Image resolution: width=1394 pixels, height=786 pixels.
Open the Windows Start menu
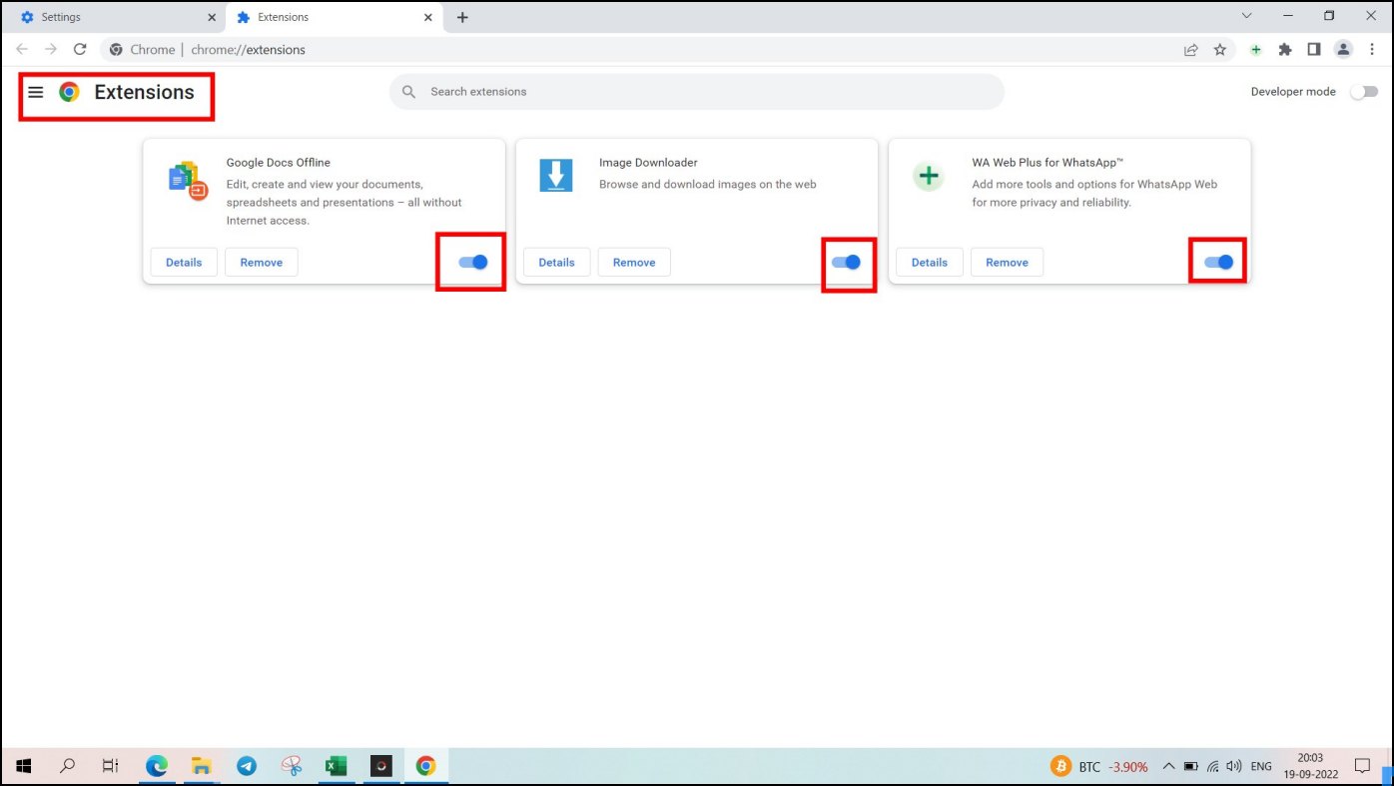tap(23, 766)
